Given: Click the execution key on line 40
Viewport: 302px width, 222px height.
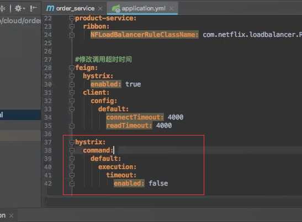Looking at the screenshot, I should [117, 167].
